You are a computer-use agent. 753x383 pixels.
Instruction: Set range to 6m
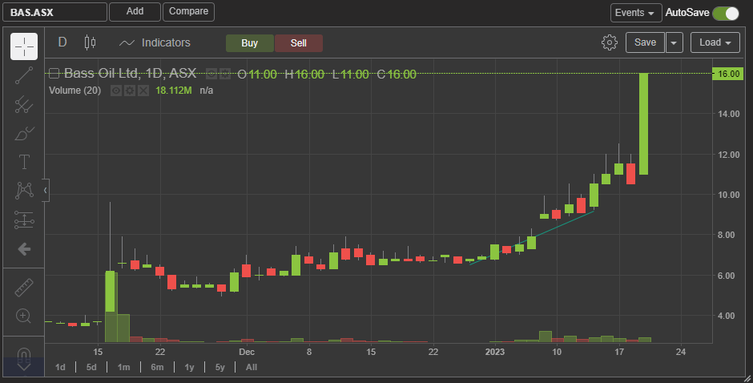[x=157, y=367]
